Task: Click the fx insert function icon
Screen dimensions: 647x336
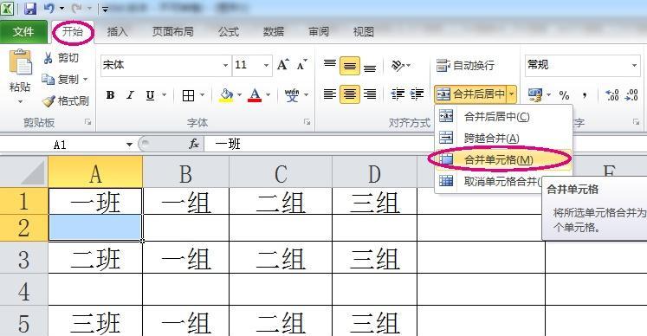Action: pyautogui.click(x=194, y=144)
